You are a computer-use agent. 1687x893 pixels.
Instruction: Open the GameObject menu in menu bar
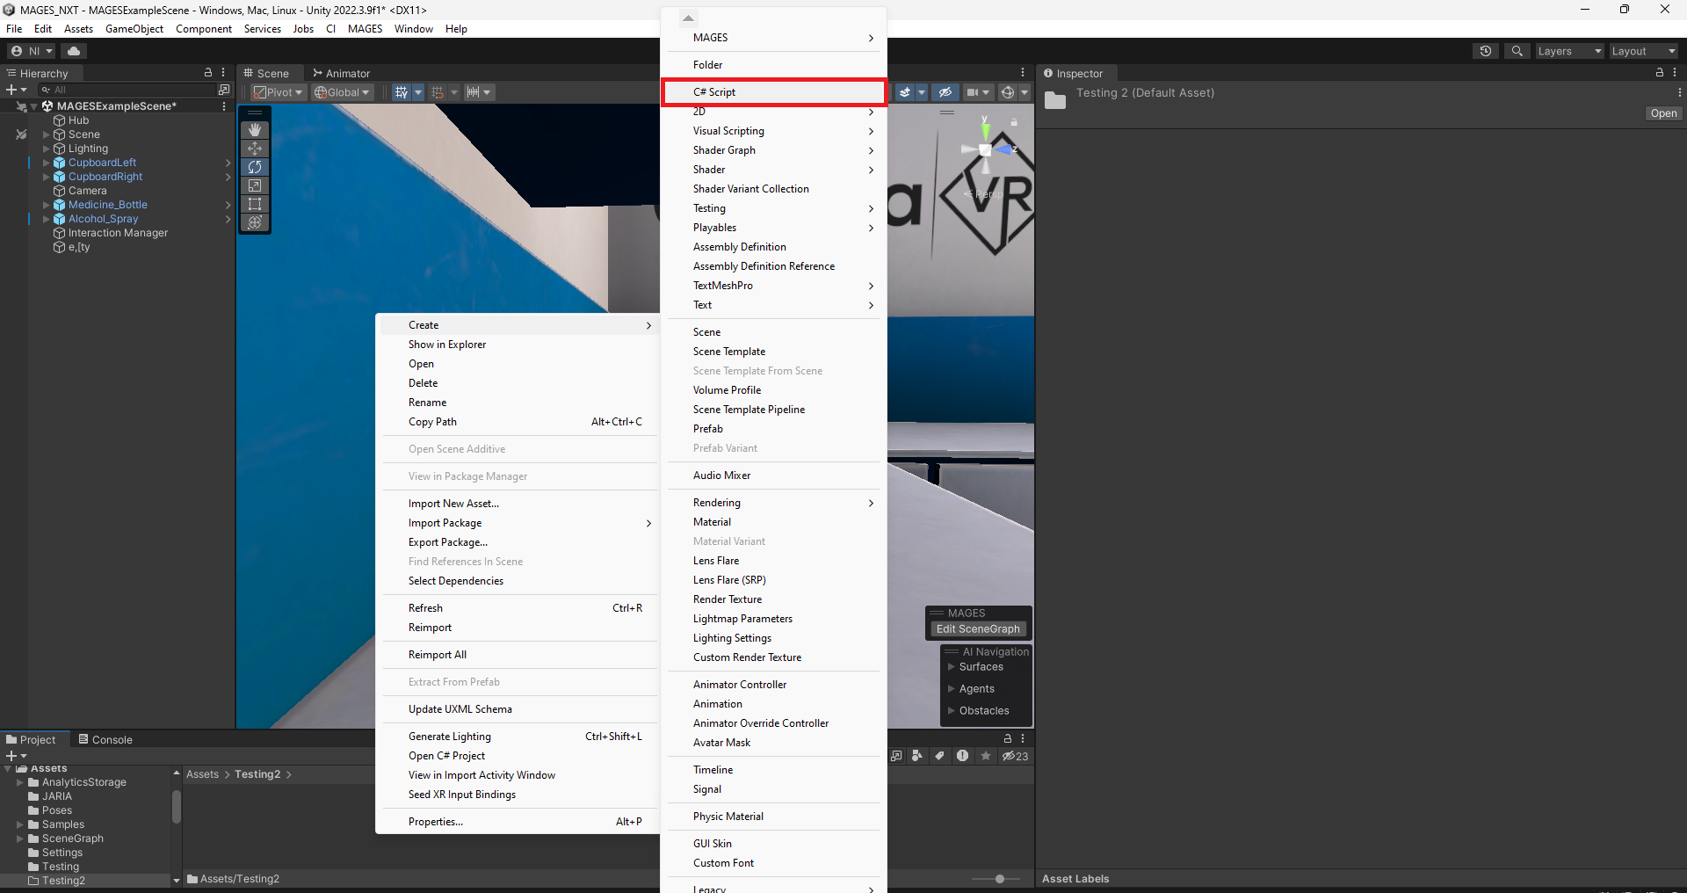coord(134,29)
